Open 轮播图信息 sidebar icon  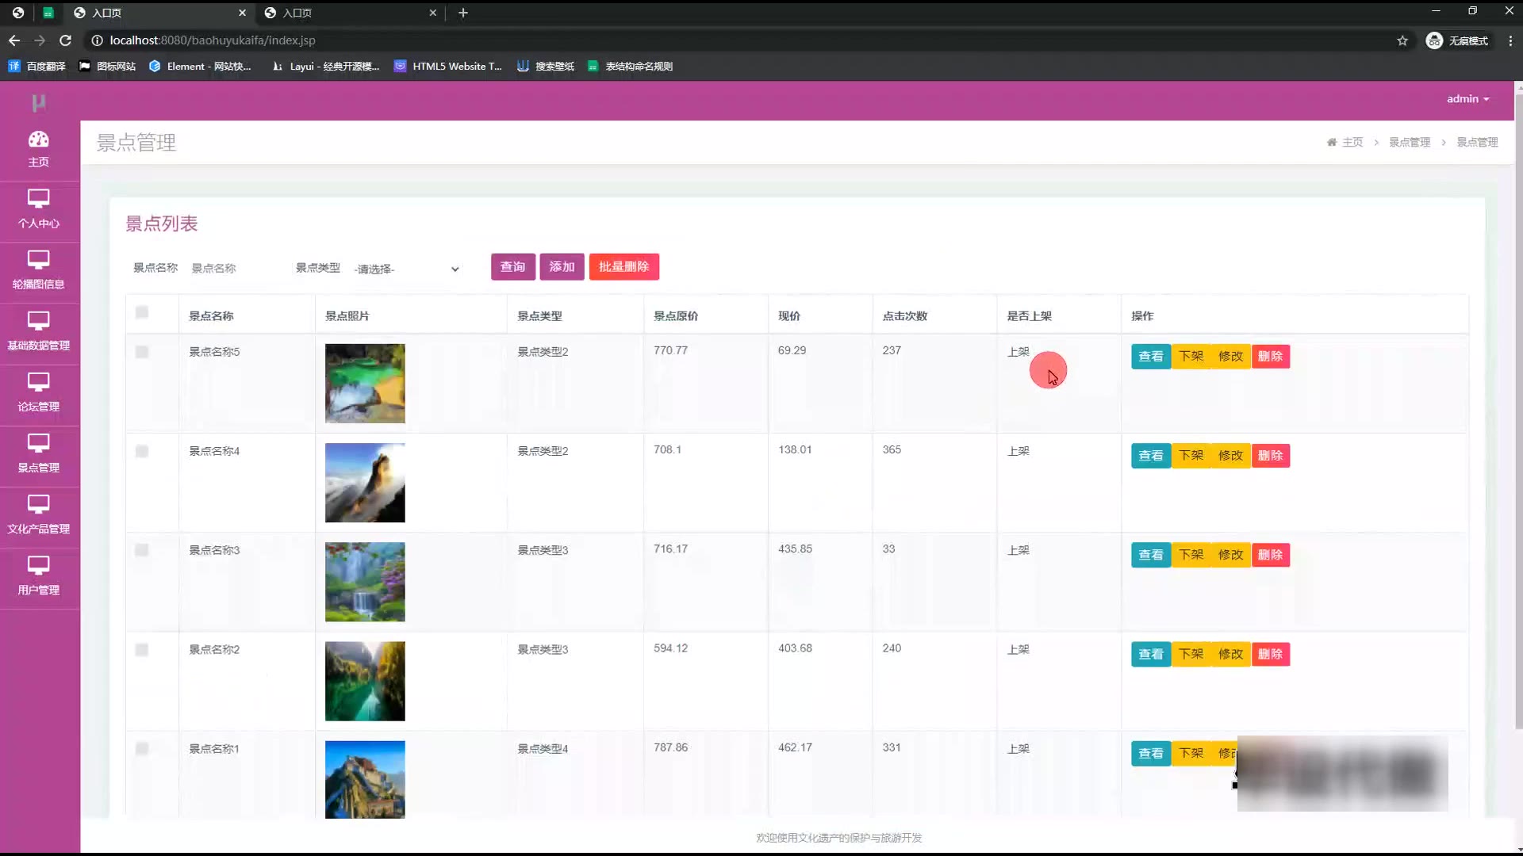(x=38, y=260)
